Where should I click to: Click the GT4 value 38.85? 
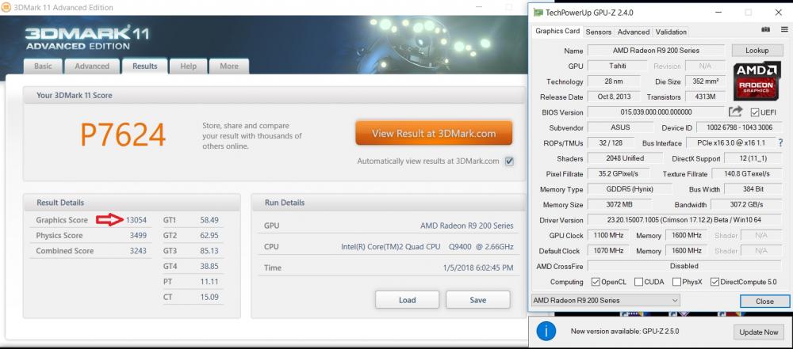(209, 266)
